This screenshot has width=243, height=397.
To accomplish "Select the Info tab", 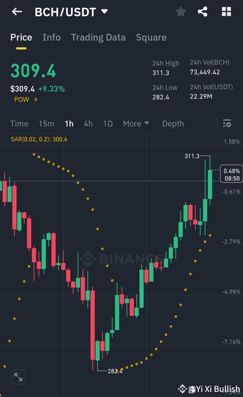I will [51, 37].
